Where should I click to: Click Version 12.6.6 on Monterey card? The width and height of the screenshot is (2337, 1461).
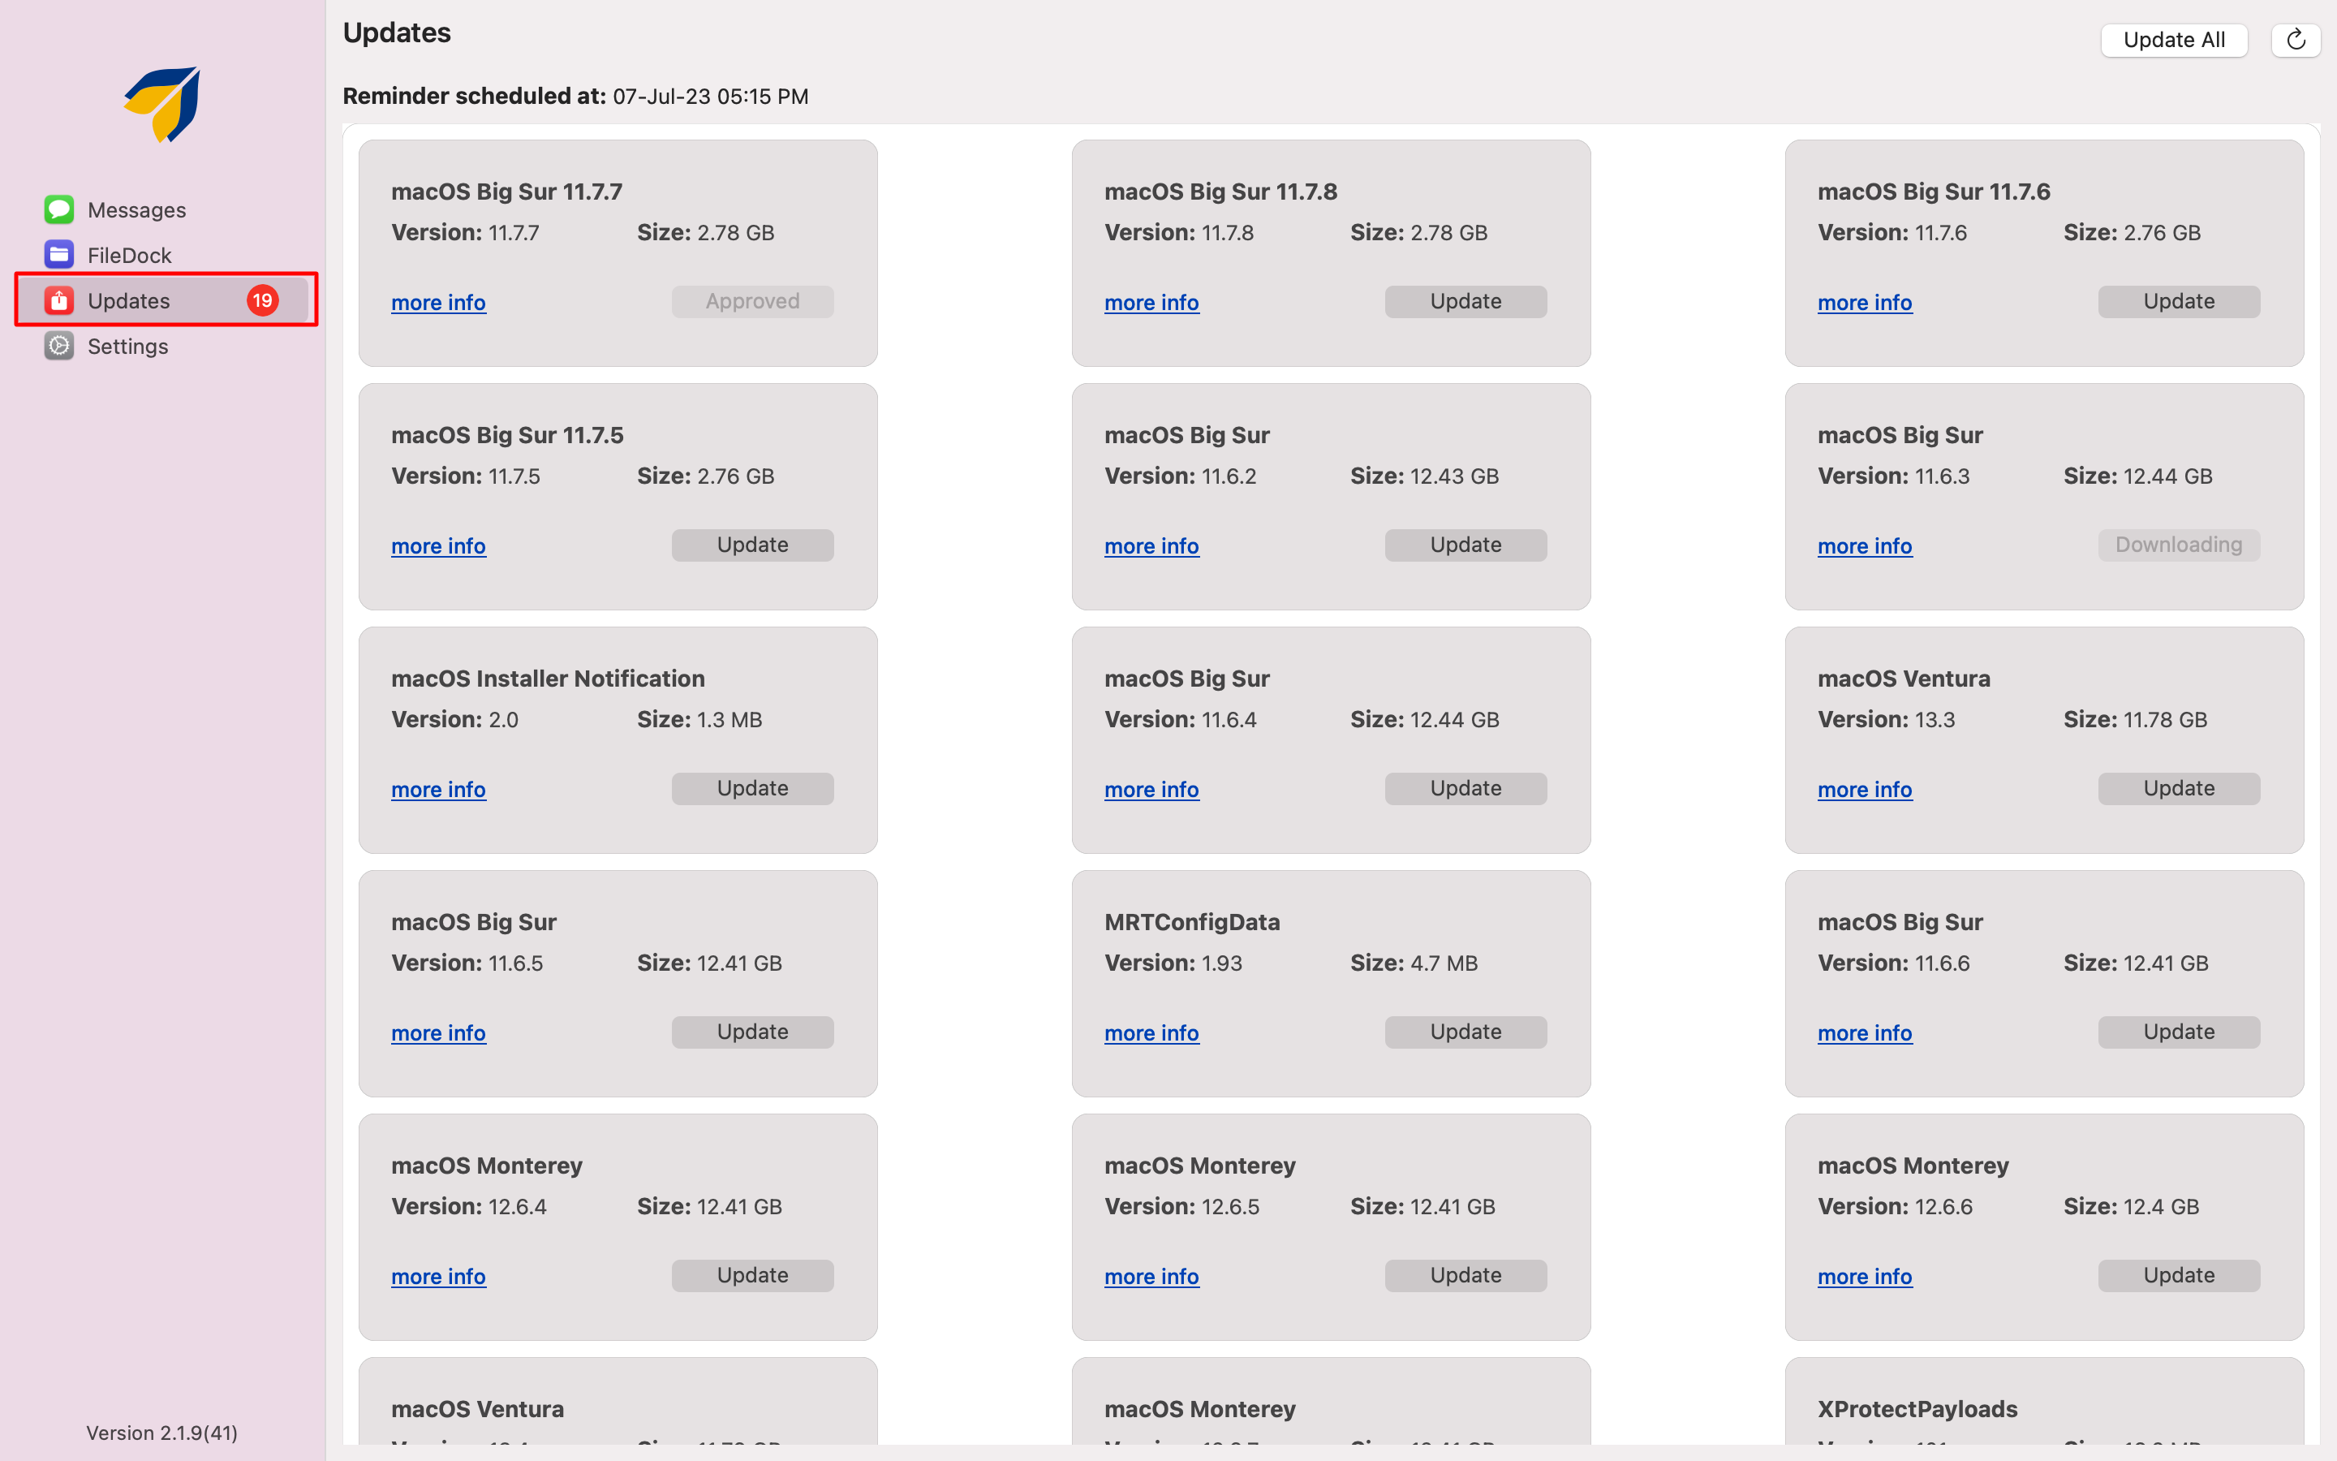click(1895, 1207)
